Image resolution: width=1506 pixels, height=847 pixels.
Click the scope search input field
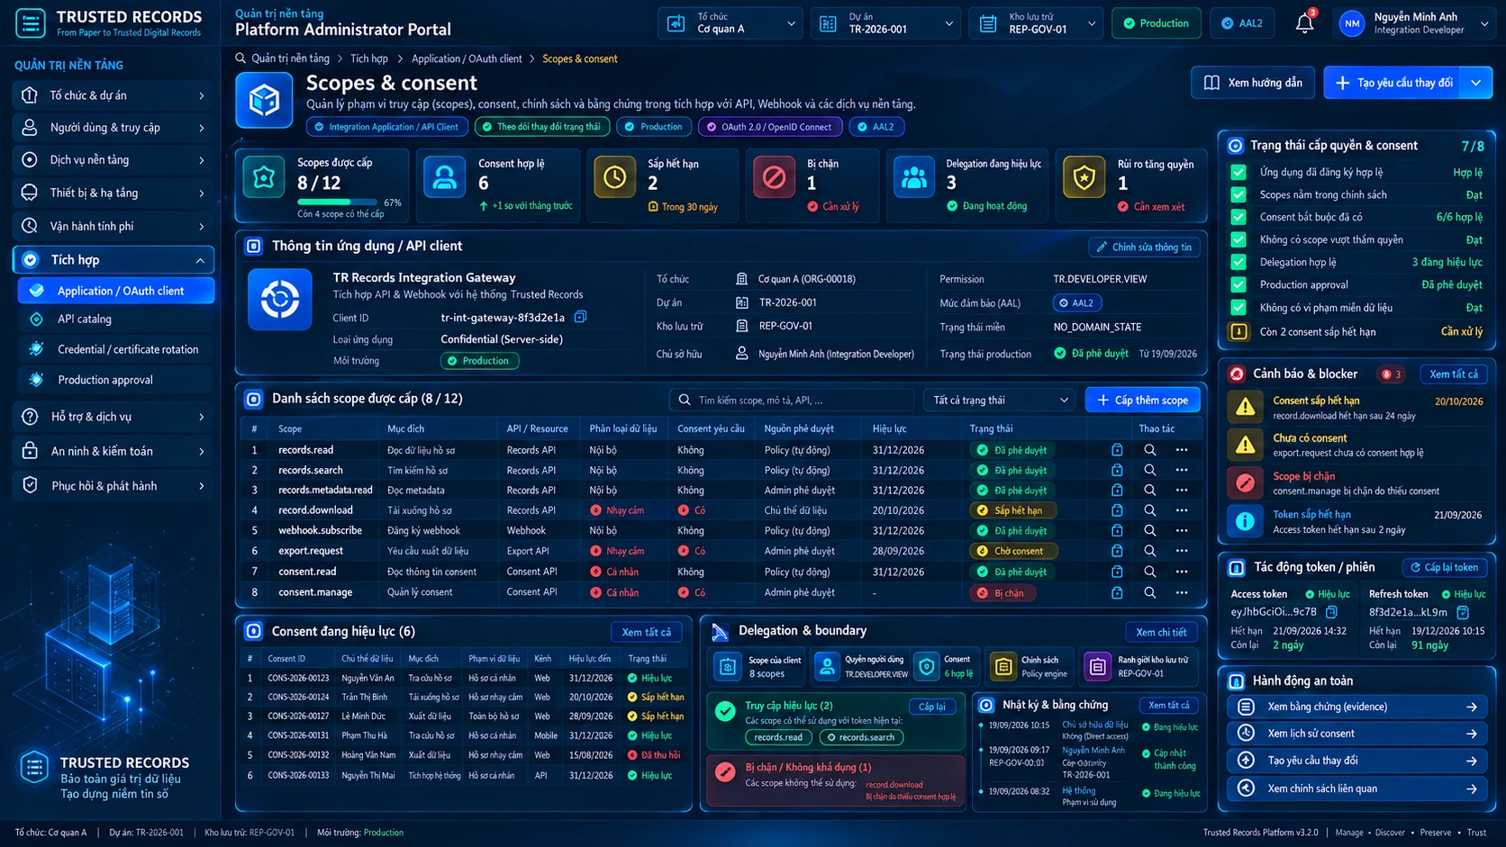click(x=793, y=400)
